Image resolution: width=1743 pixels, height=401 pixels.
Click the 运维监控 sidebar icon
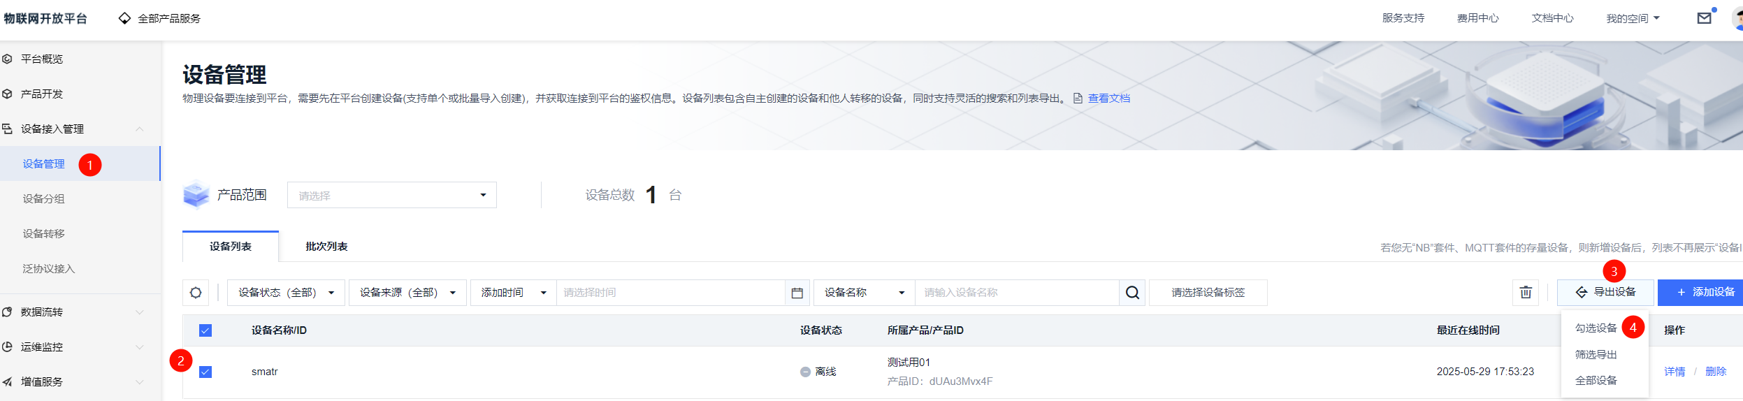tap(7, 347)
